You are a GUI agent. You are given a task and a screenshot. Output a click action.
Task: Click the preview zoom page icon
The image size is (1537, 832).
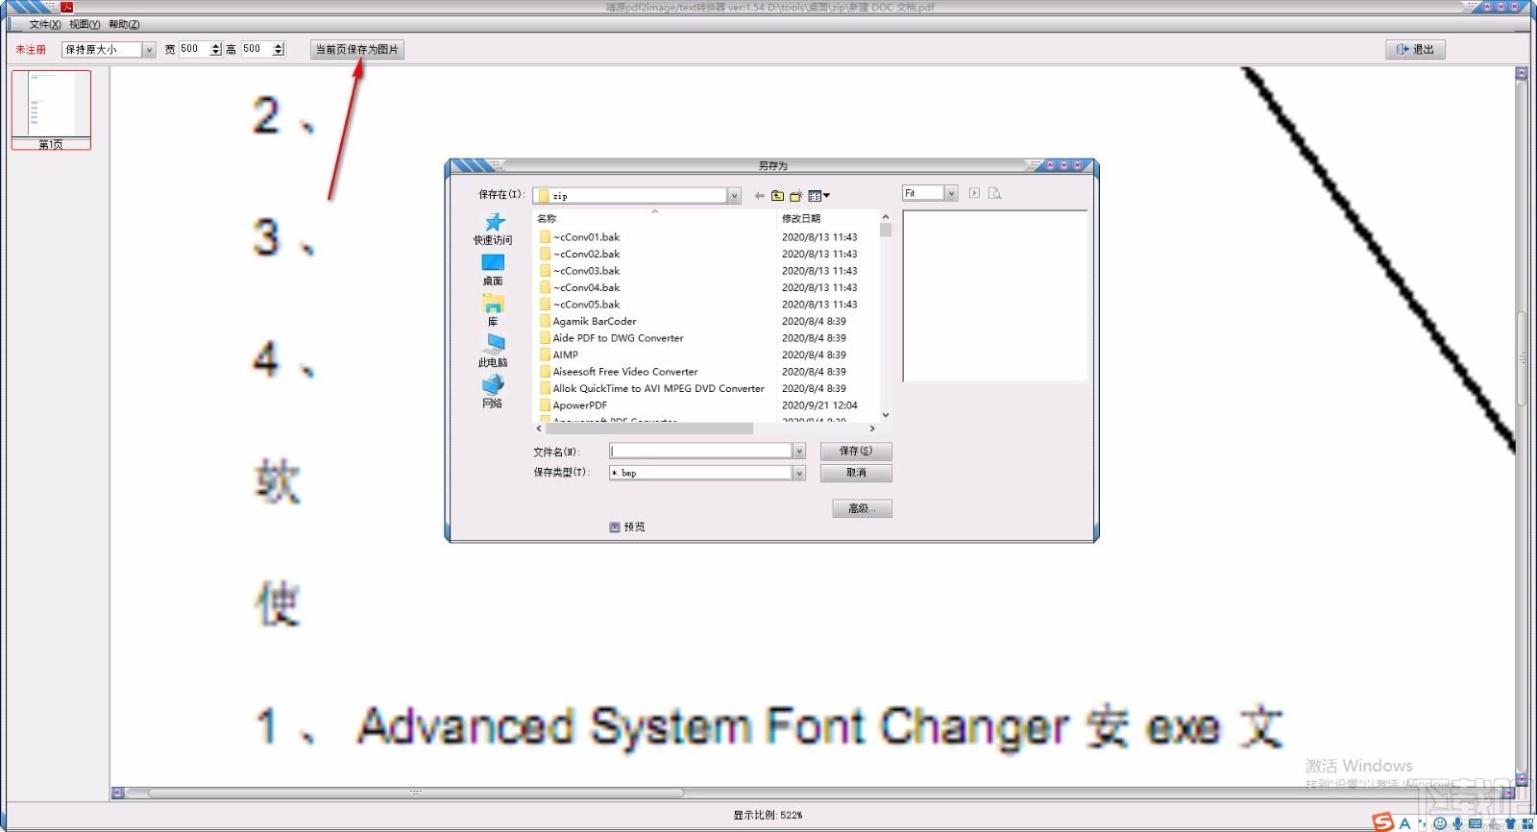[x=994, y=193]
